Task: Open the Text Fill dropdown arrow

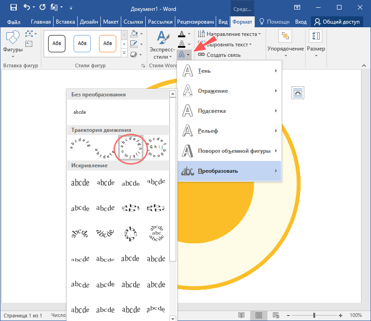Action: [x=189, y=34]
